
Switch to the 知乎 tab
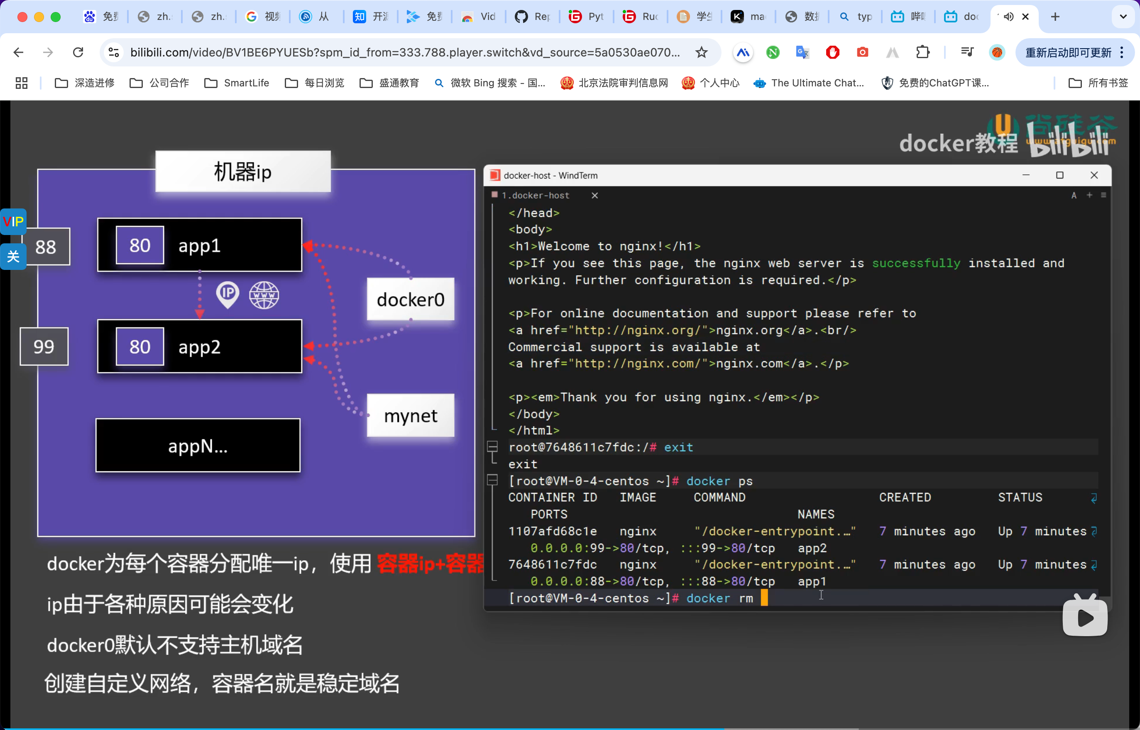(371, 17)
